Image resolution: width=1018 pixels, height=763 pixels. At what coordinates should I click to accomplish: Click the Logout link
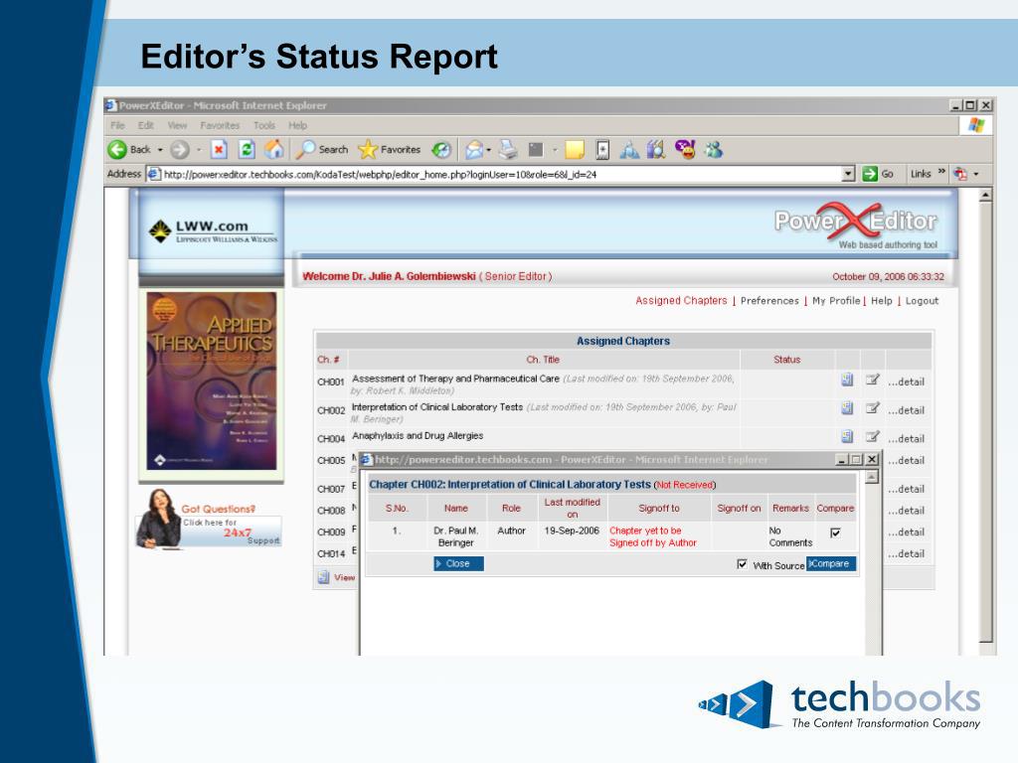922,300
